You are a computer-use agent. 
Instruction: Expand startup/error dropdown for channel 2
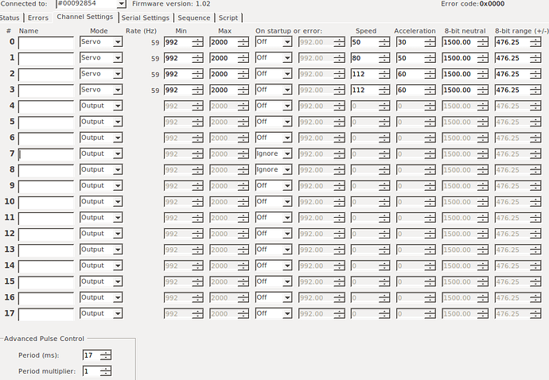(x=286, y=74)
